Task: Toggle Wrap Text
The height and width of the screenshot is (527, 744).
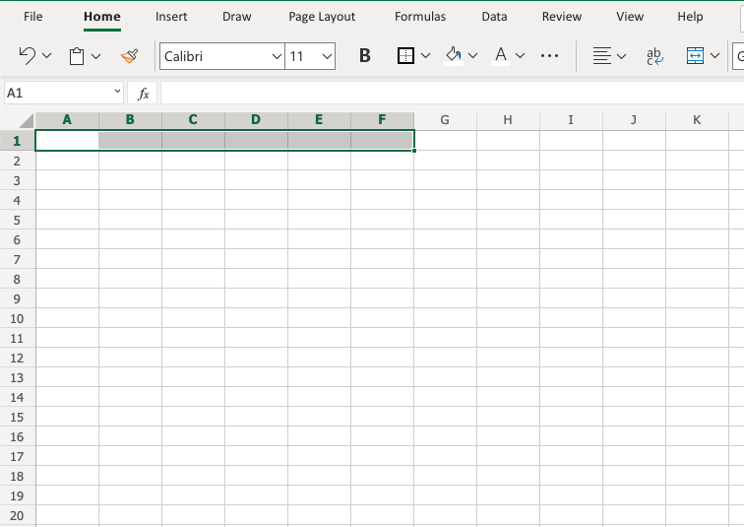Action: click(653, 56)
